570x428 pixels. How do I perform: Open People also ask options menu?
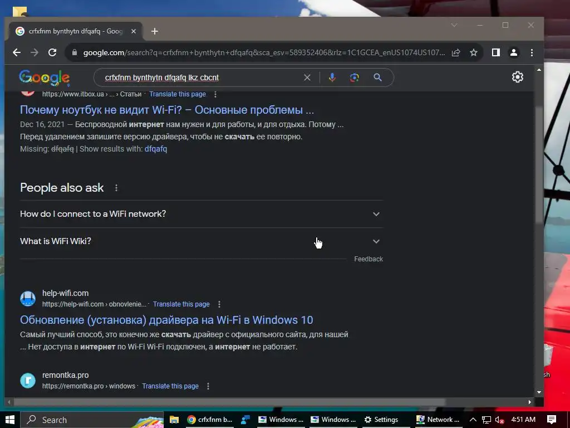pyautogui.click(x=116, y=188)
